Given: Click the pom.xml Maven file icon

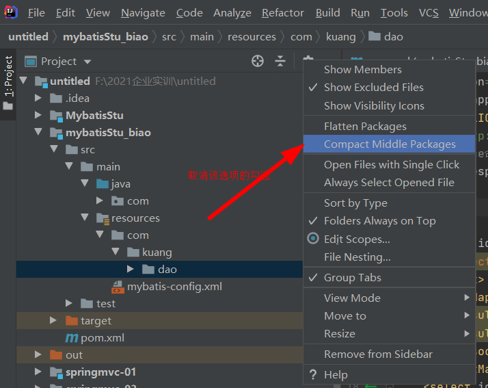Looking at the screenshot, I should (71, 338).
